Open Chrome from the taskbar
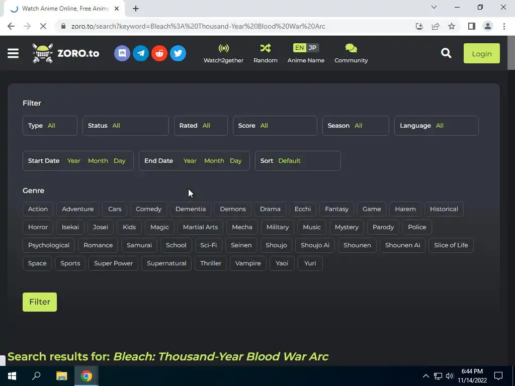The width and height of the screenshot is (515, 386). 87,376
